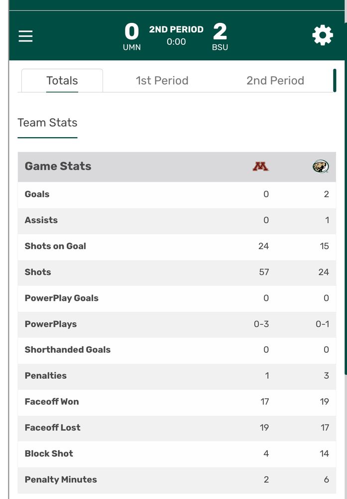
Task: Click the BSU score of 2
Action: pyautogui.click(x=220, y=32)
